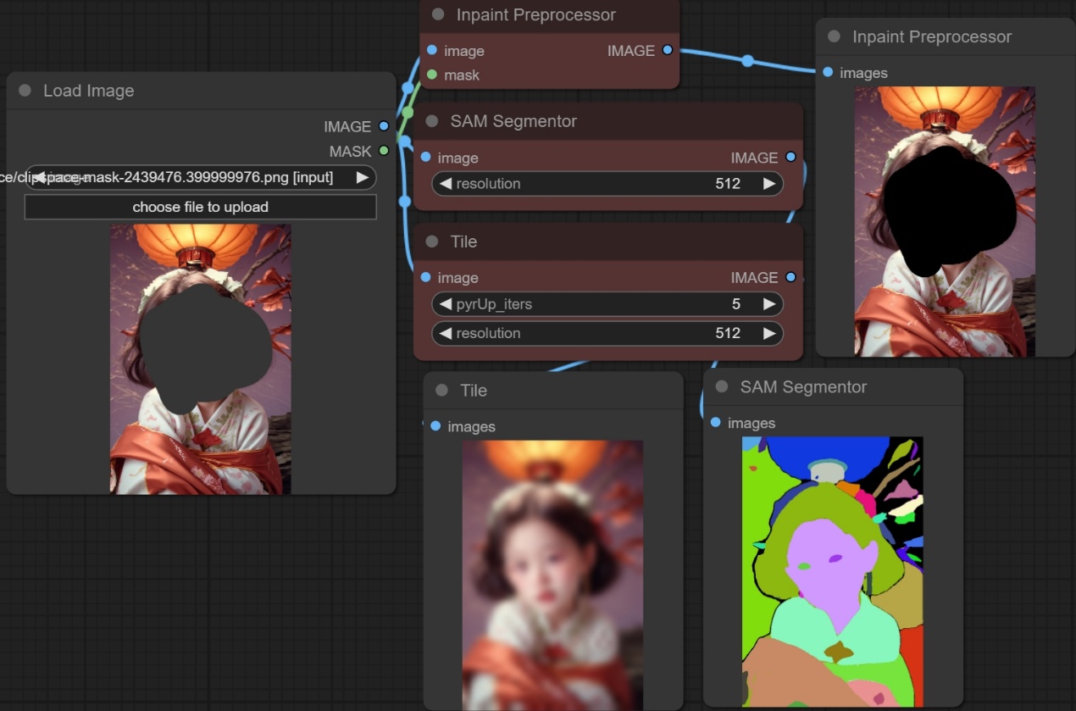The height and width of the screenshot is (711, 1076).
Task: Click the SAM Segmentor IMAGE output port
Action: [x=790, y=157]
